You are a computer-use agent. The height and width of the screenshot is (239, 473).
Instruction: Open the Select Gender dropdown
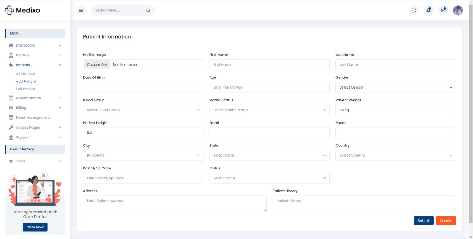(x=396, y=87)
